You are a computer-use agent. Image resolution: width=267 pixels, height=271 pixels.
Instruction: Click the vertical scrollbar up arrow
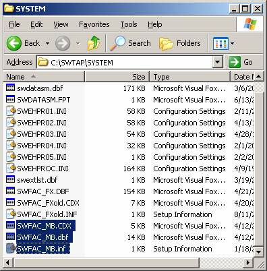coord(259,77)
